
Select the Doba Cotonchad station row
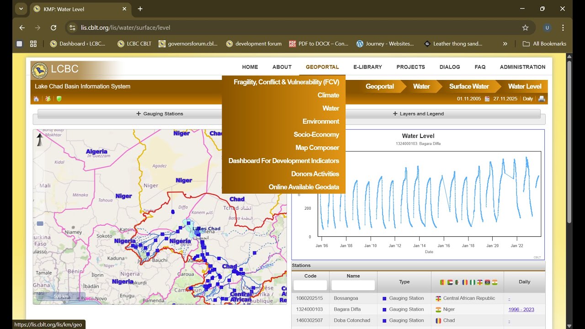point(418,321)
